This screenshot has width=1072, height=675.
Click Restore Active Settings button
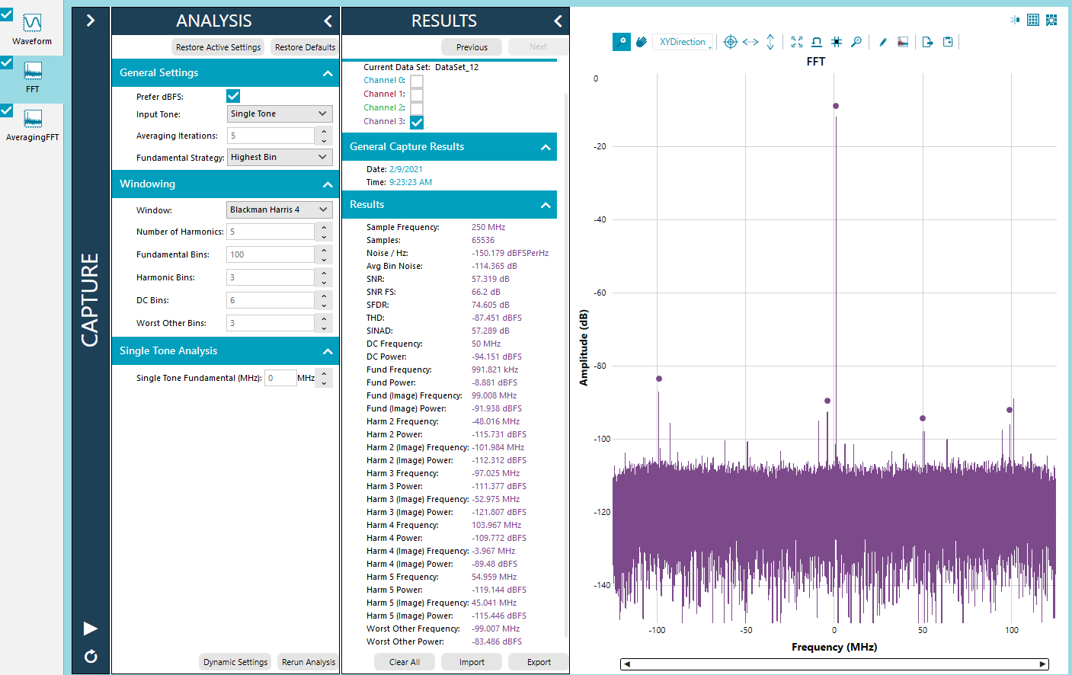(x=218, y=47)
